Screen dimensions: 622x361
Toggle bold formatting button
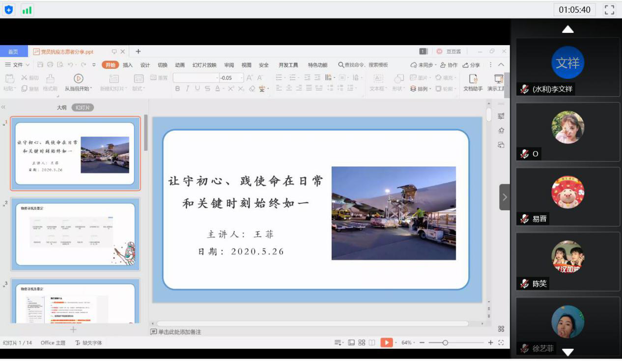click(177, 88)
